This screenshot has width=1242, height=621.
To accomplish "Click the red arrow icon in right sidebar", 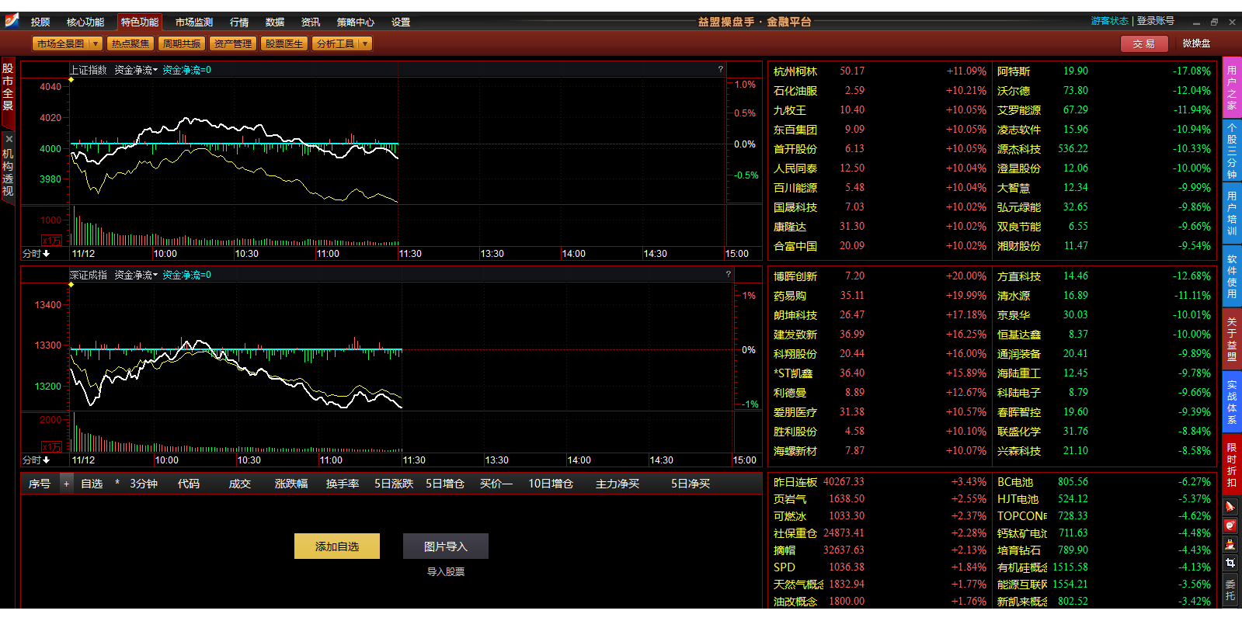I will (x=1230, y=507).
